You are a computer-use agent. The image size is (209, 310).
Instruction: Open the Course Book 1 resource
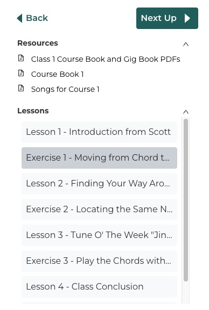(57, 74)
